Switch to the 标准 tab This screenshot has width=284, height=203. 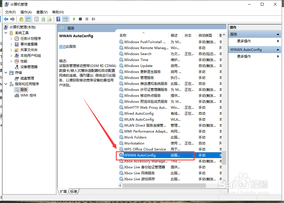click(74, 192)
